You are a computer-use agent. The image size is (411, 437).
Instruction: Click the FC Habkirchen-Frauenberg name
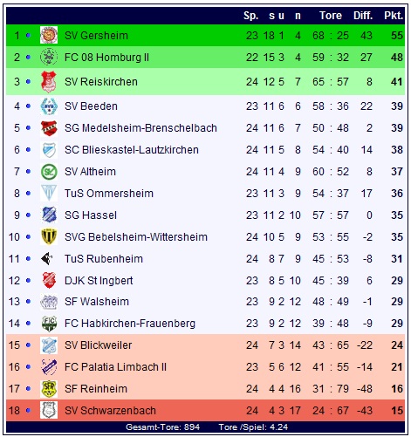coord(130,324)
